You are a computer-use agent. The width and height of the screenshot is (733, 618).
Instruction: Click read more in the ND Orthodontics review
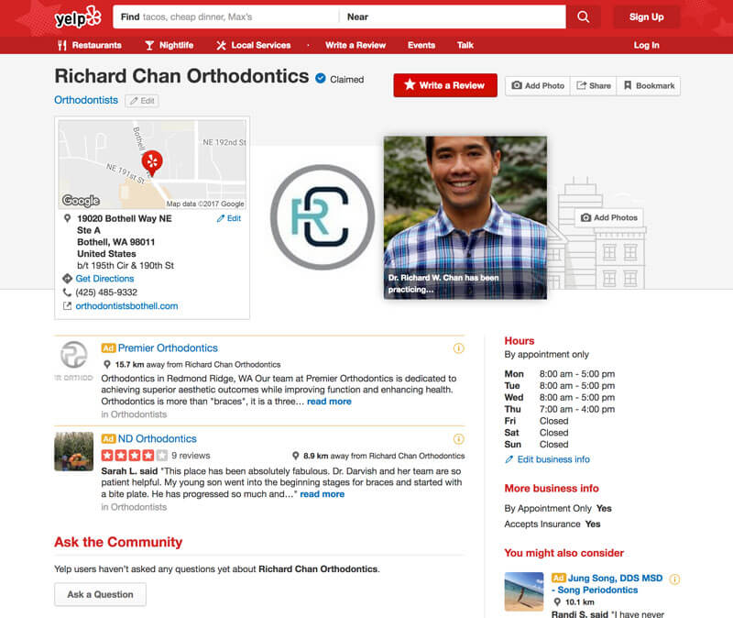tap(323, 494)
